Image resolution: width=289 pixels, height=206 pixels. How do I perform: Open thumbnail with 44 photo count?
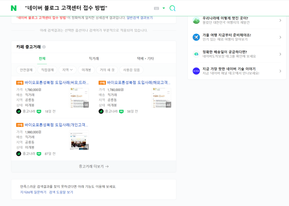pyautogui.click(x=161, y=98)
